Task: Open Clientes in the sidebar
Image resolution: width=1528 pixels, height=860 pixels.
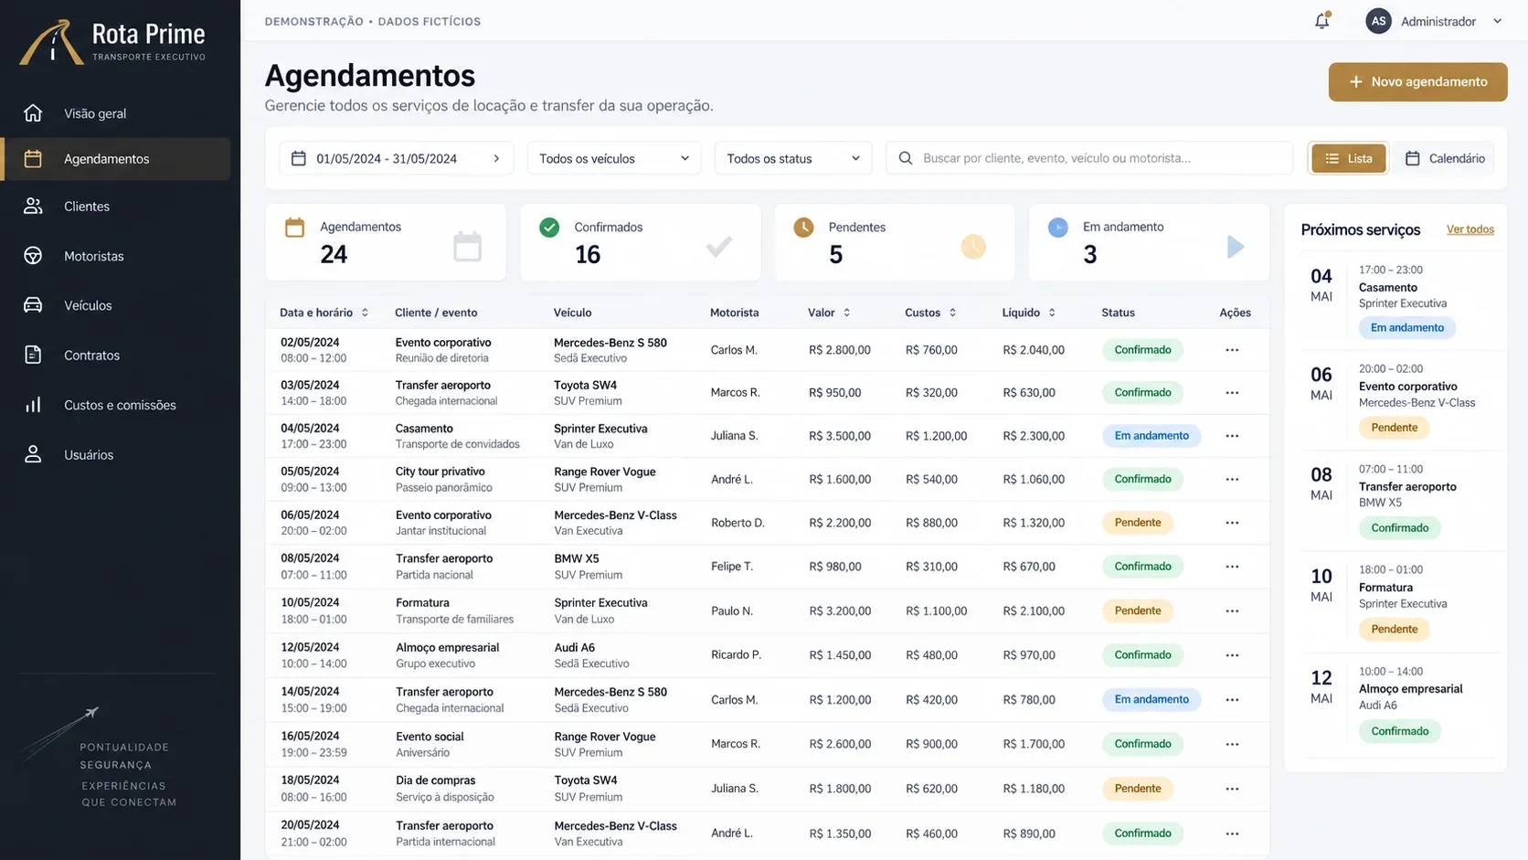Action: [117, 207]
